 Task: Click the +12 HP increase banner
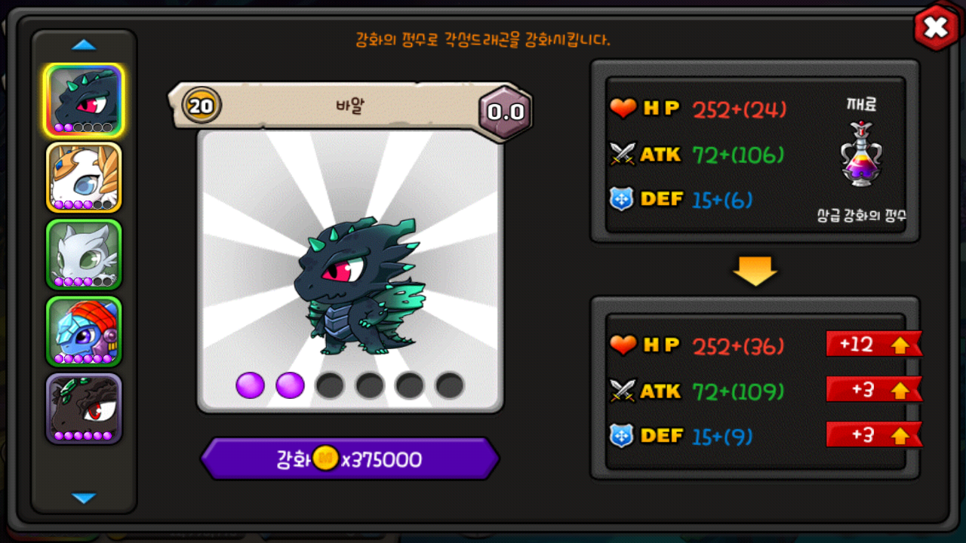874,344
